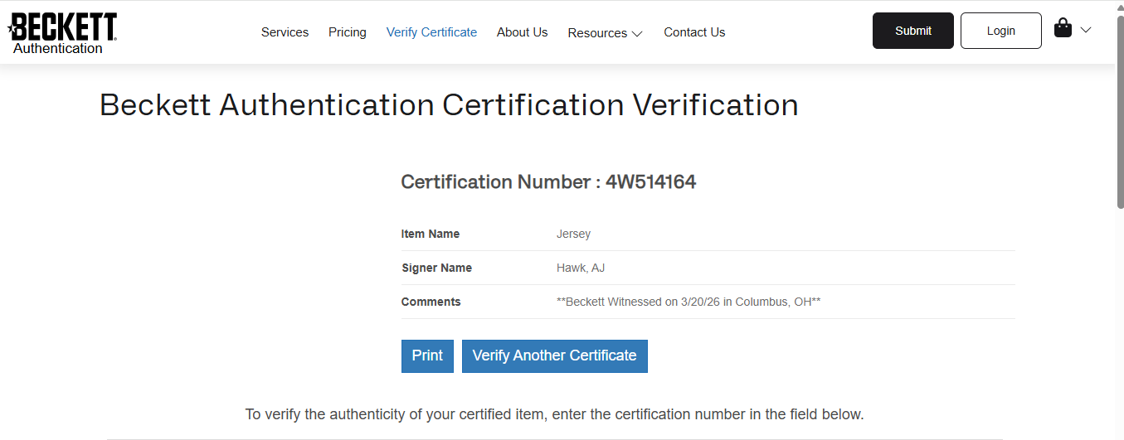
Task: Click the Certification Verification page title
Action: point(449,105)
